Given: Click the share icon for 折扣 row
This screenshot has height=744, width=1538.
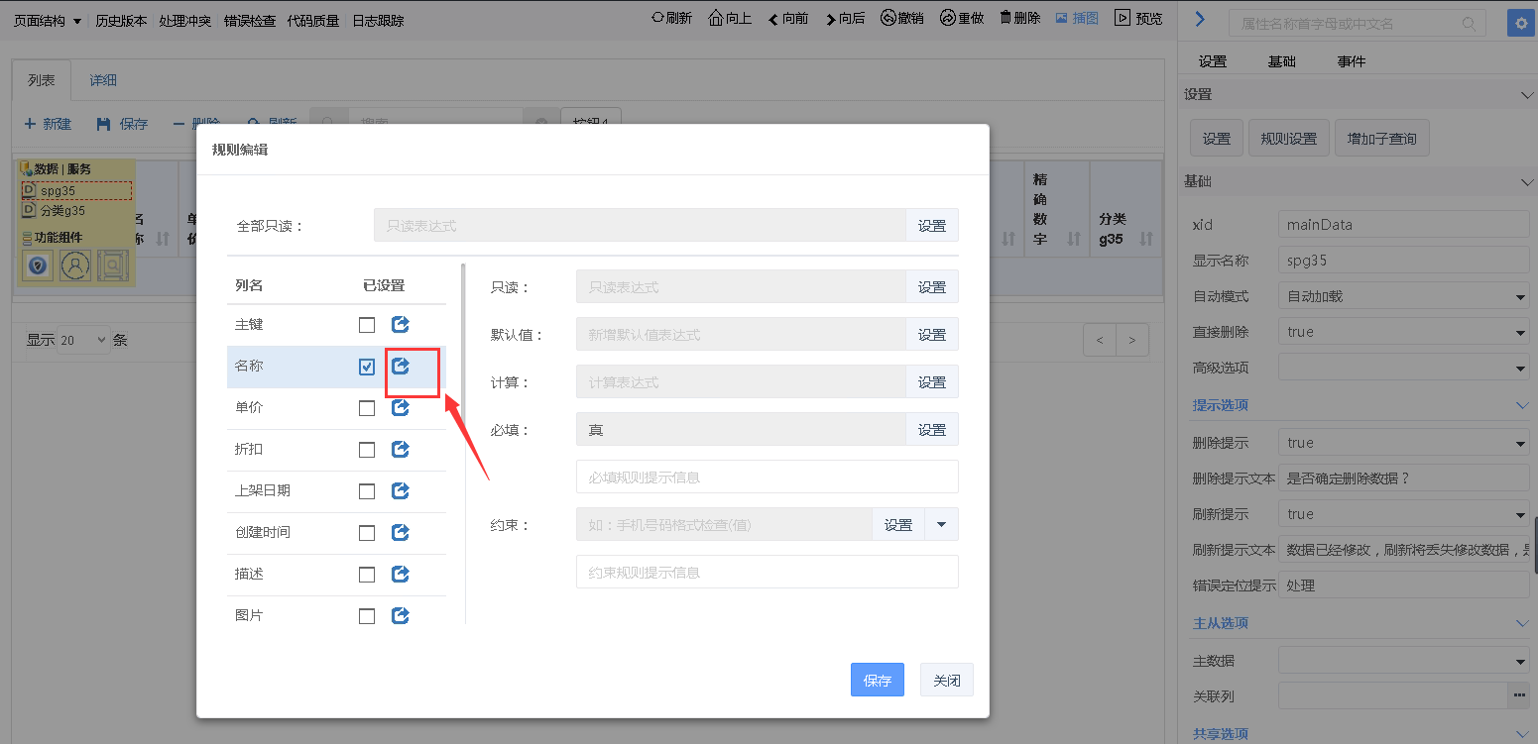Looking at the screenshot, I should click(401, 450).
